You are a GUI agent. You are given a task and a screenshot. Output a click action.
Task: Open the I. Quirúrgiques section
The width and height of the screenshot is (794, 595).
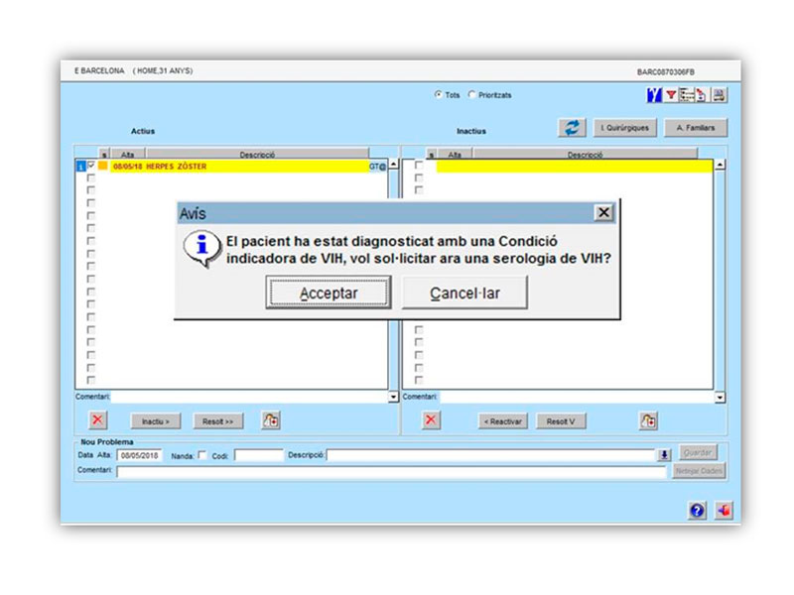coord(625,128)
